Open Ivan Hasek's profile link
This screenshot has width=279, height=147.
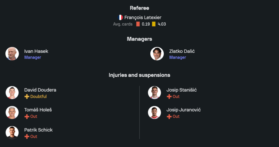(36, 51)
